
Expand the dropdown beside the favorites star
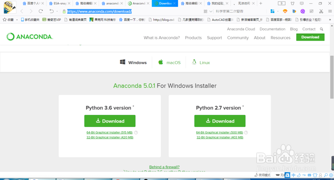coord(17,20)
